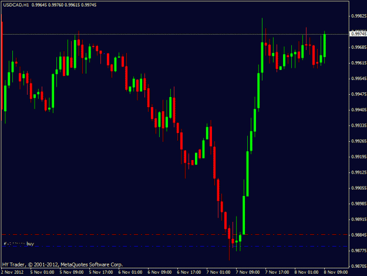Click the 0.98775 price axis label
The width and height of the screenshot is (367, 276).
pyautogui.click(x=359, y=251)
